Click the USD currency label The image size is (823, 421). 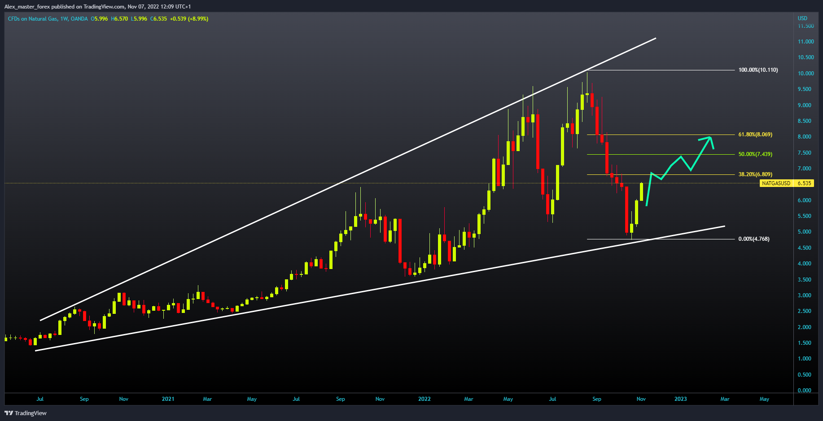click(x=802, y=18)
